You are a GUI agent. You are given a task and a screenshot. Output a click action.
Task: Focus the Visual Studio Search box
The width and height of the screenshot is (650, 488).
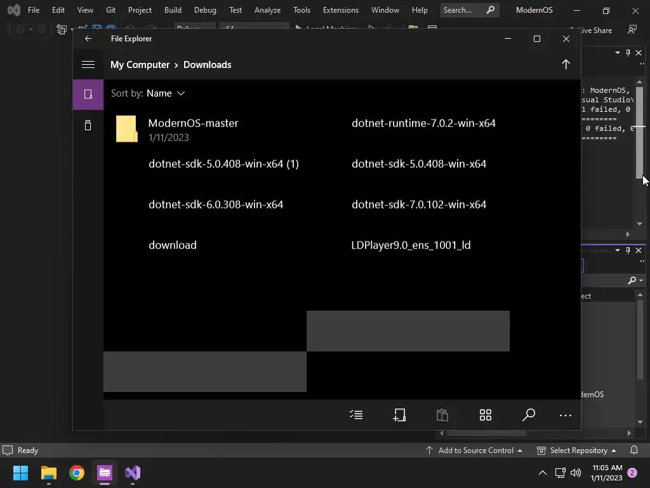[469, 10]
